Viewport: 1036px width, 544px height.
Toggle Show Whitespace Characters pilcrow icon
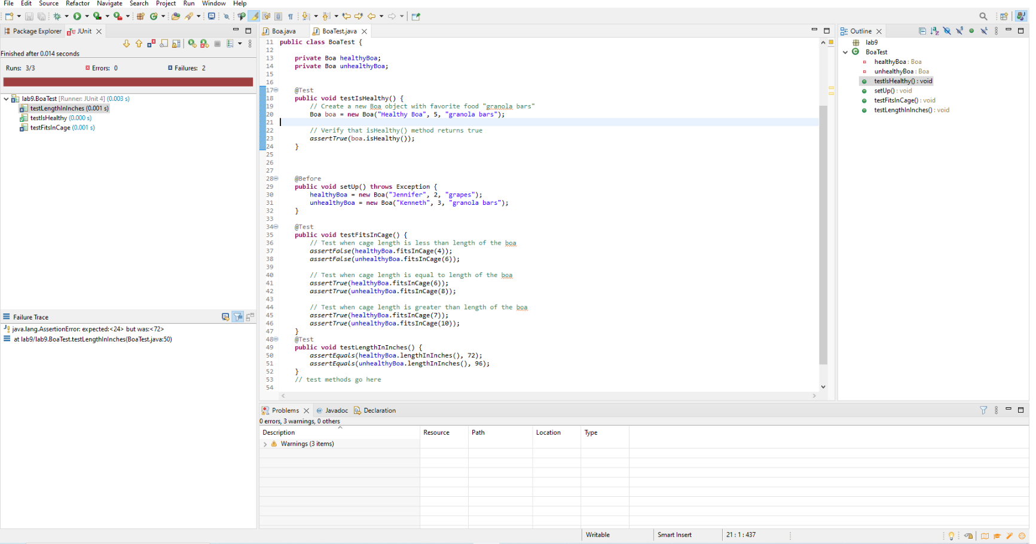point(290,16)
